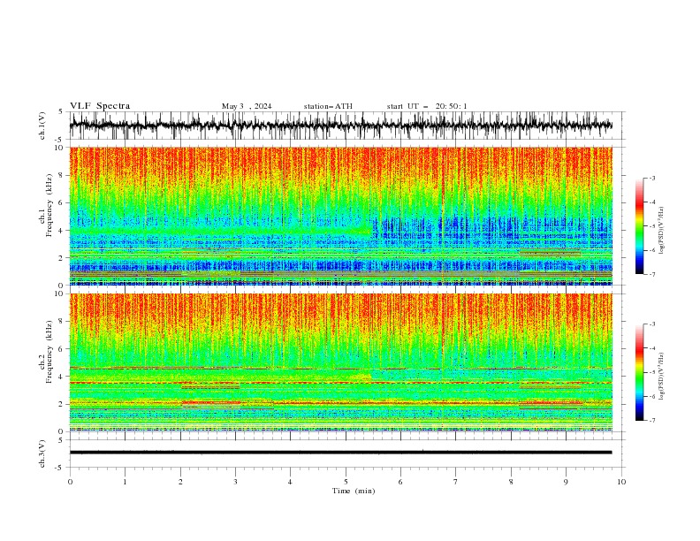The image size is (700, 541).
Task: Click the "7" tick on the time axis
Action: pos(456,482)
